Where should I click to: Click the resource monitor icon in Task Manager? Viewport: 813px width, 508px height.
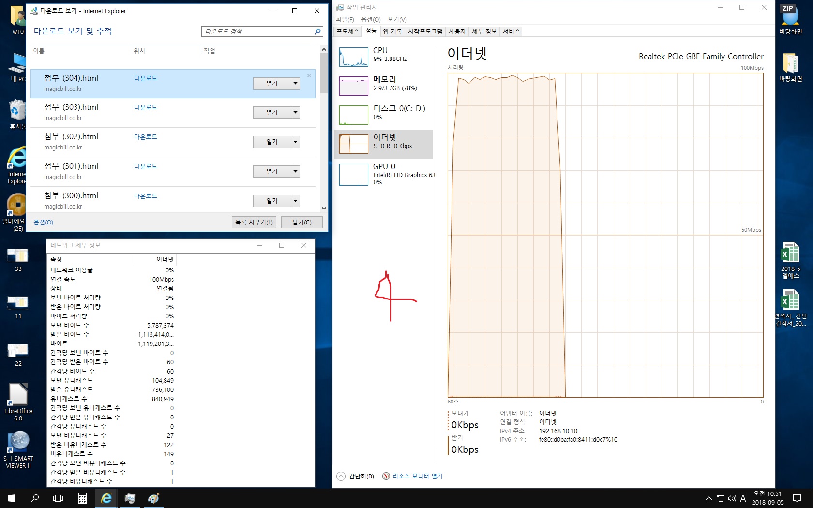386,476
